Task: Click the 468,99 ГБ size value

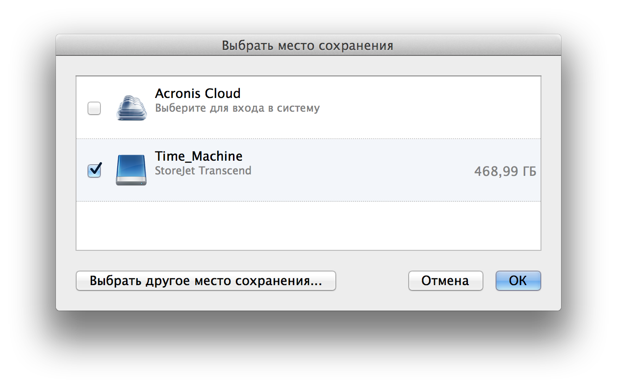Action: pyautogui.click(x=505, y=171)
